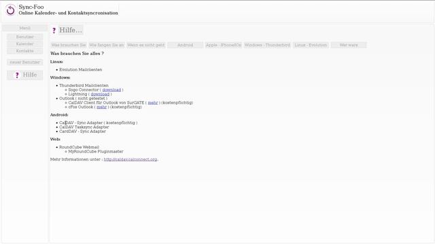The height and width of the screenshot is (244, 435).
Task: Follow the Sogo Connector download link
Action: [111, 90]
